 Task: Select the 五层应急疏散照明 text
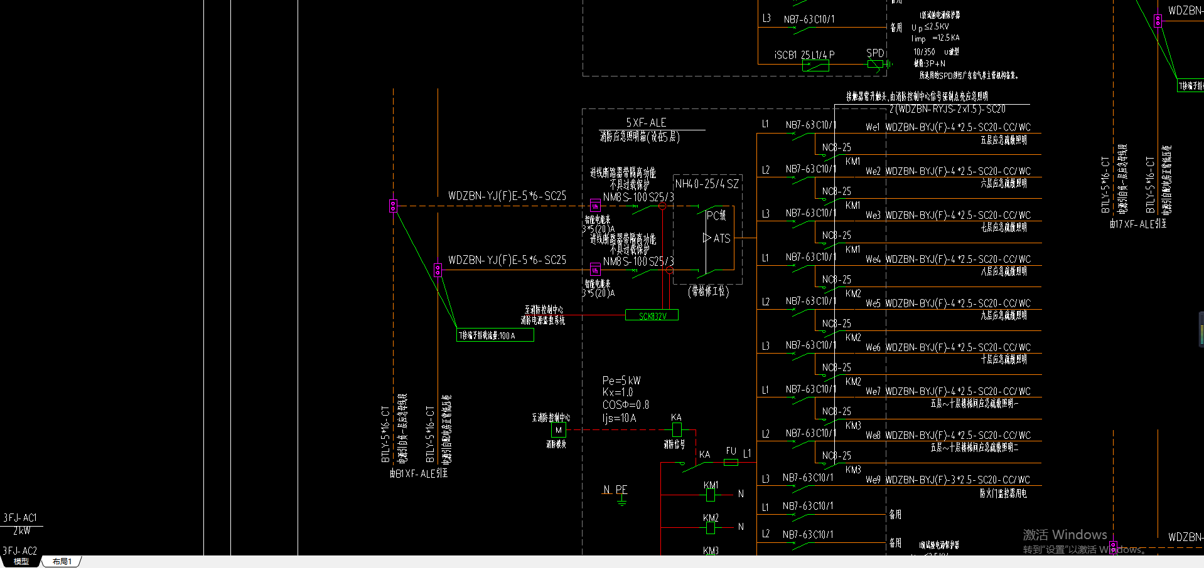click(x=1004, y=140)
